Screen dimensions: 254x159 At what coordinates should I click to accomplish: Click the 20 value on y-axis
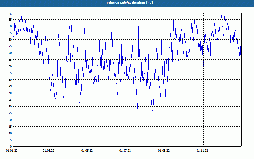click(10, 120)
